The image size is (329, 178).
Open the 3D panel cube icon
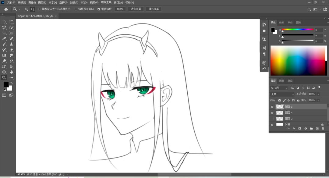pos(264,63)
